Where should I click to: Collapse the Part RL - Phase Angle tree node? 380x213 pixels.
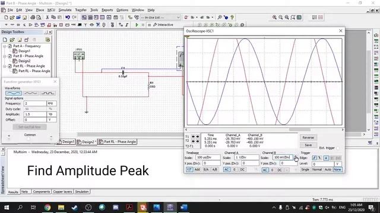(4, 66)
